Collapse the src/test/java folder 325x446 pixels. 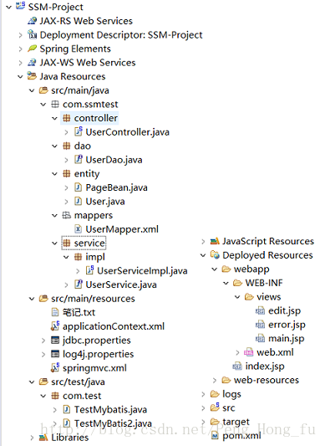pyautogui.click(x=32, y=382)
